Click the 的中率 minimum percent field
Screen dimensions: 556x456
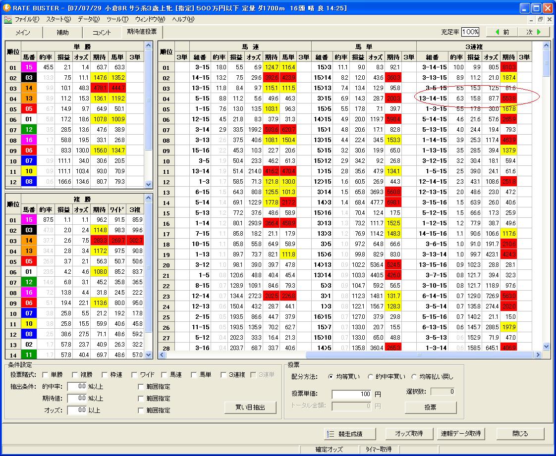(77, 387)
